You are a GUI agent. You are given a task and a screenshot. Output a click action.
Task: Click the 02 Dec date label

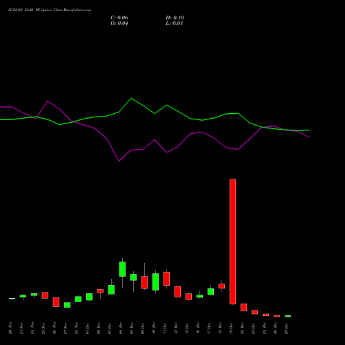click(x=99, y=328)
